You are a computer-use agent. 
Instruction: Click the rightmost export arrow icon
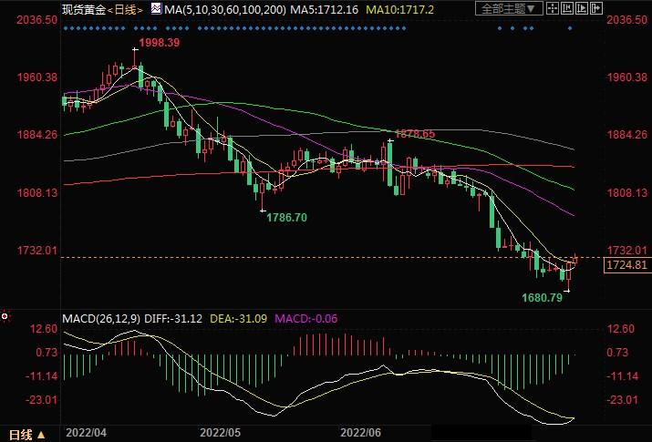click(599, 8)
